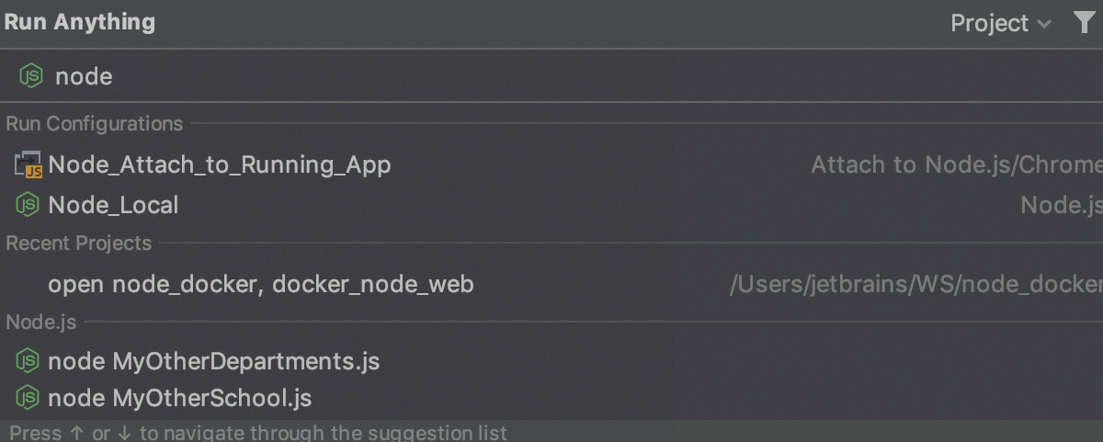This screenshot has height=442, width=1103.
Task: Click the project path /Users/jetbrains/WS/node_docker
Action: (915, 285)
